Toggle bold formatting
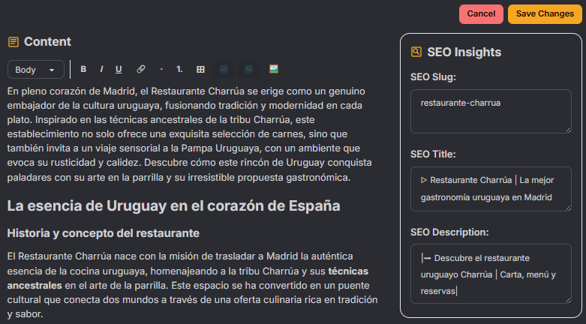586x324 pixels. click(x=83, y=69)
